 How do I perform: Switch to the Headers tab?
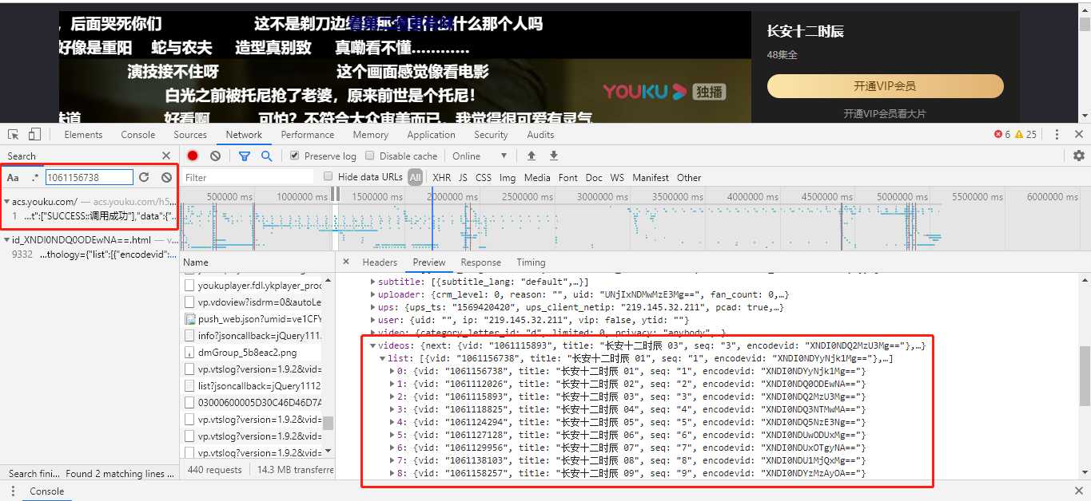(380, 262)
